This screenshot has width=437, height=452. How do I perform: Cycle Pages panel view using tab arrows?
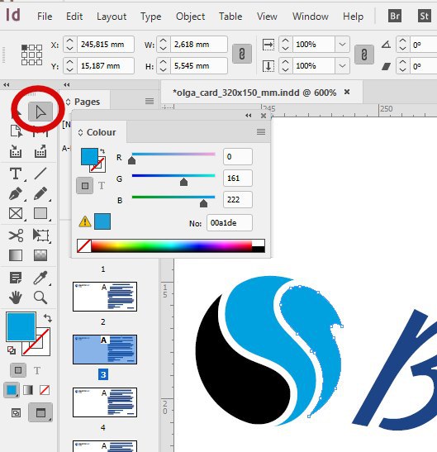pos(69,102)
